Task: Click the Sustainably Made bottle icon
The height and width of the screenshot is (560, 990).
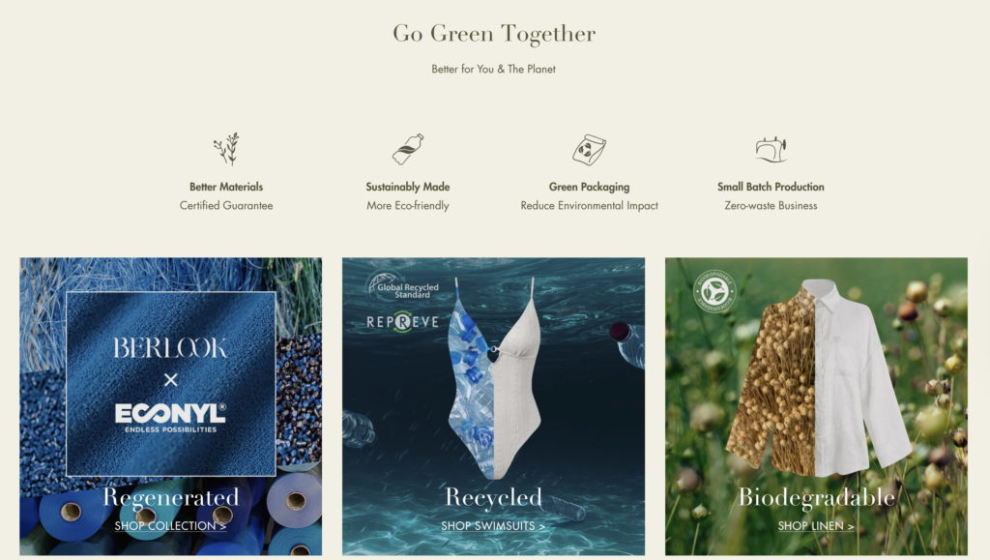Action: click(x=408, y=149)
